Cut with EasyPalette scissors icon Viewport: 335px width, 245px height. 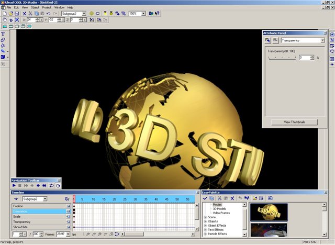(x=219, y=198)
